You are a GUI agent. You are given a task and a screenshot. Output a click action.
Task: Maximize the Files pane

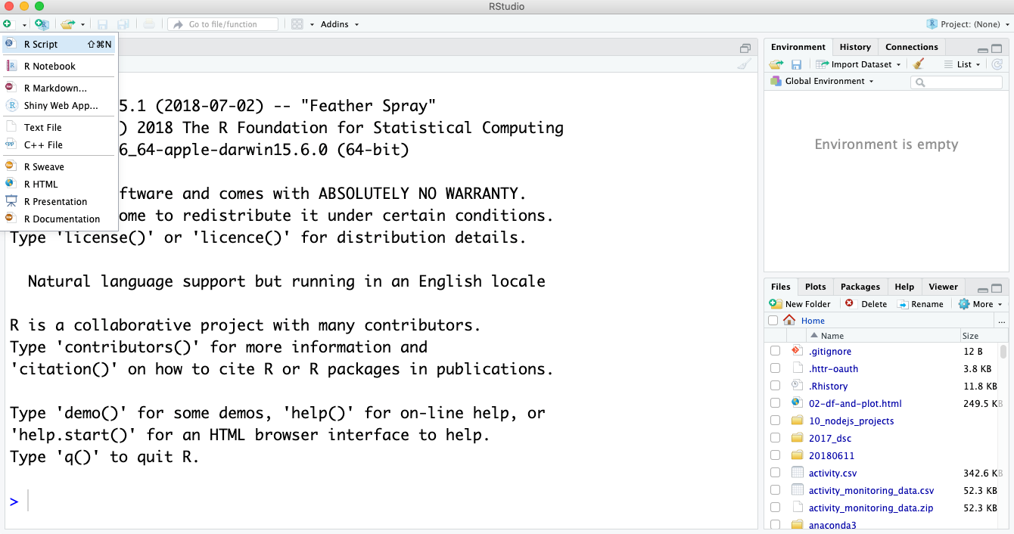pyautogui.click(x=997, y=287)
